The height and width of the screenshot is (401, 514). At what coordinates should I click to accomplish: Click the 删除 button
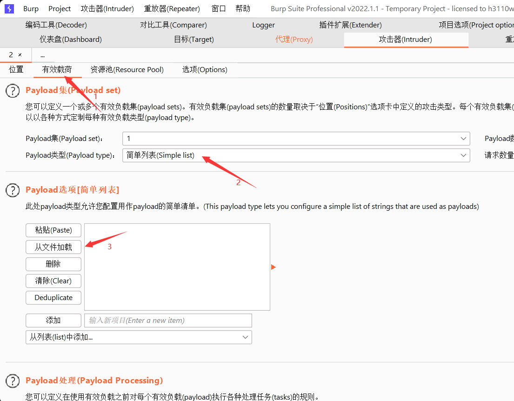point(53,264)
